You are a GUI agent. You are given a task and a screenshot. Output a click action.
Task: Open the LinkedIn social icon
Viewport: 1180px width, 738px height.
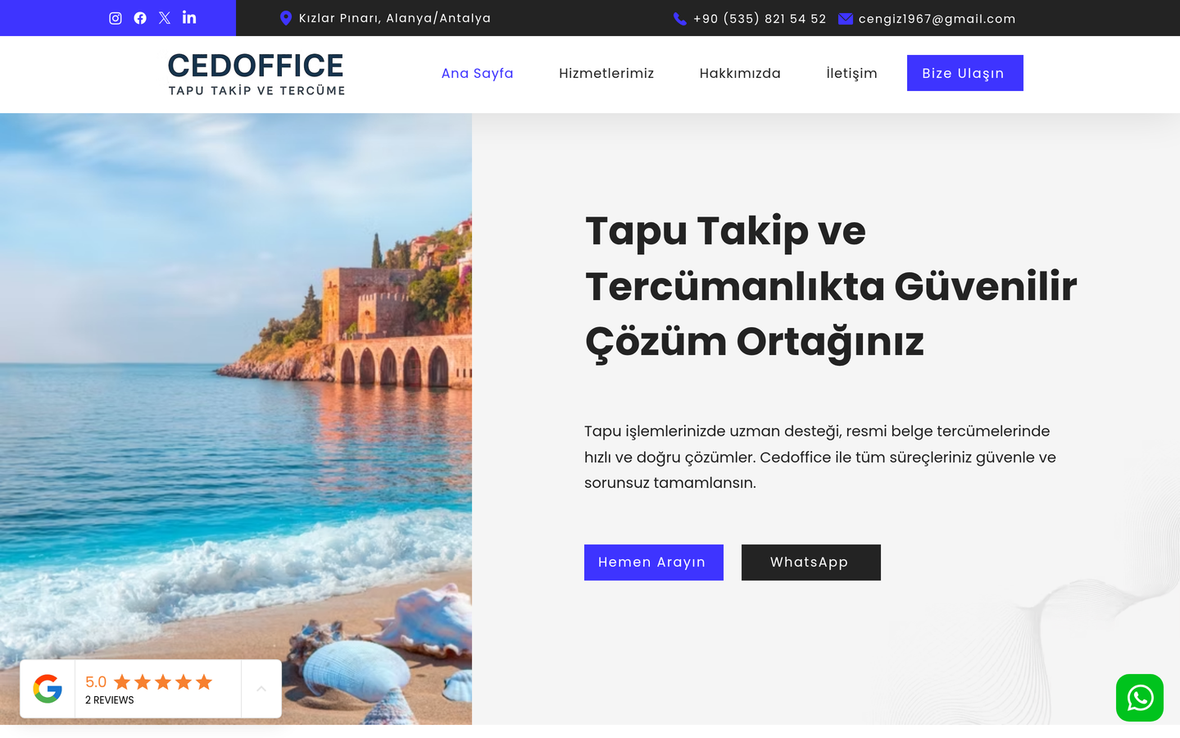coord(189,17)
